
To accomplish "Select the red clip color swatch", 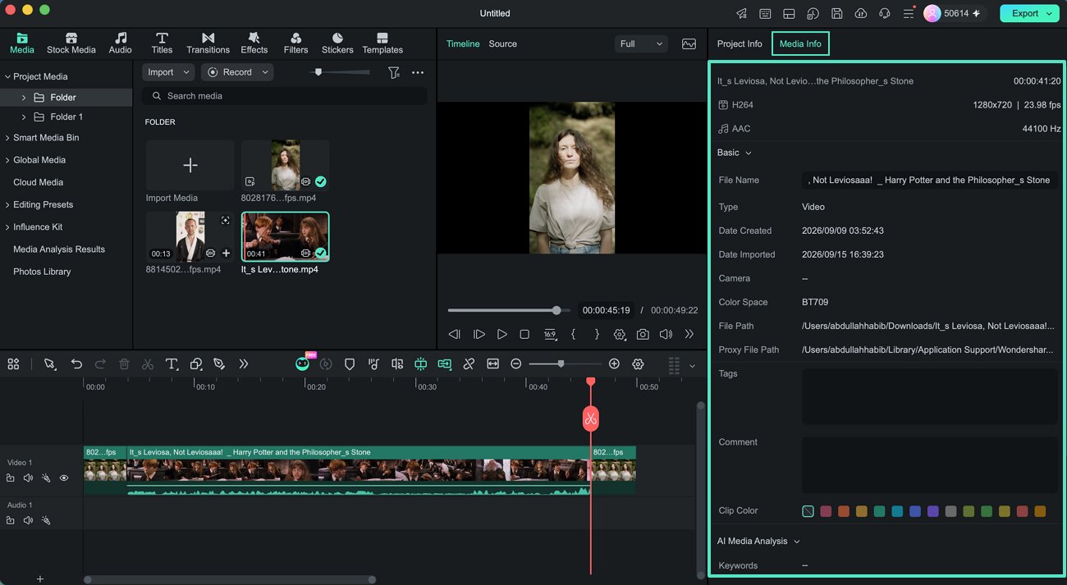I will (x=826, y=511).
